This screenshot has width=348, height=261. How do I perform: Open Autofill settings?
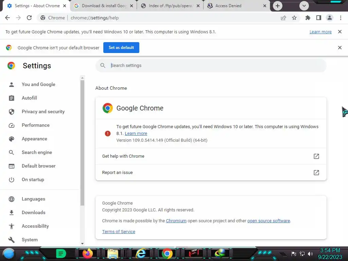click(x=29, y=98)
